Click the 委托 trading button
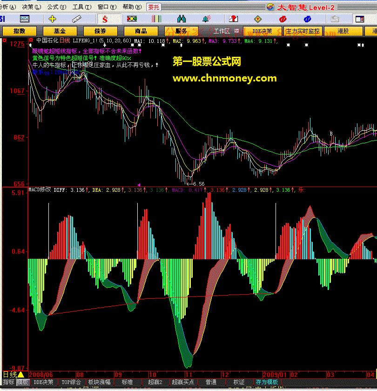Screen dimensions: 377x391 (x=154, y=7)
